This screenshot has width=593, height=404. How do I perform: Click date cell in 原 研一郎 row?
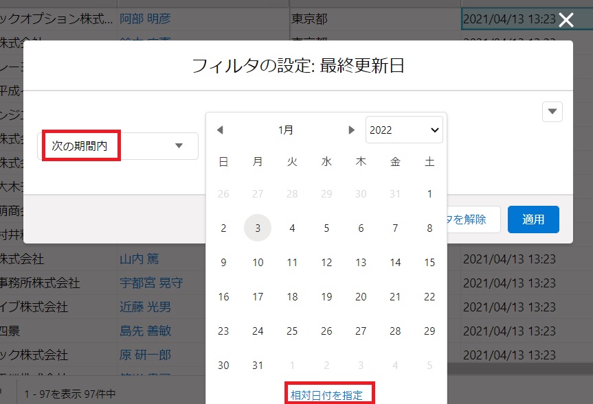[x=509, y=355]
